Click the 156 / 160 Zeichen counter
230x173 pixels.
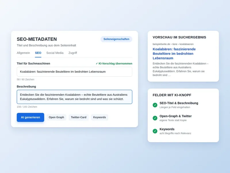(27, 107)
